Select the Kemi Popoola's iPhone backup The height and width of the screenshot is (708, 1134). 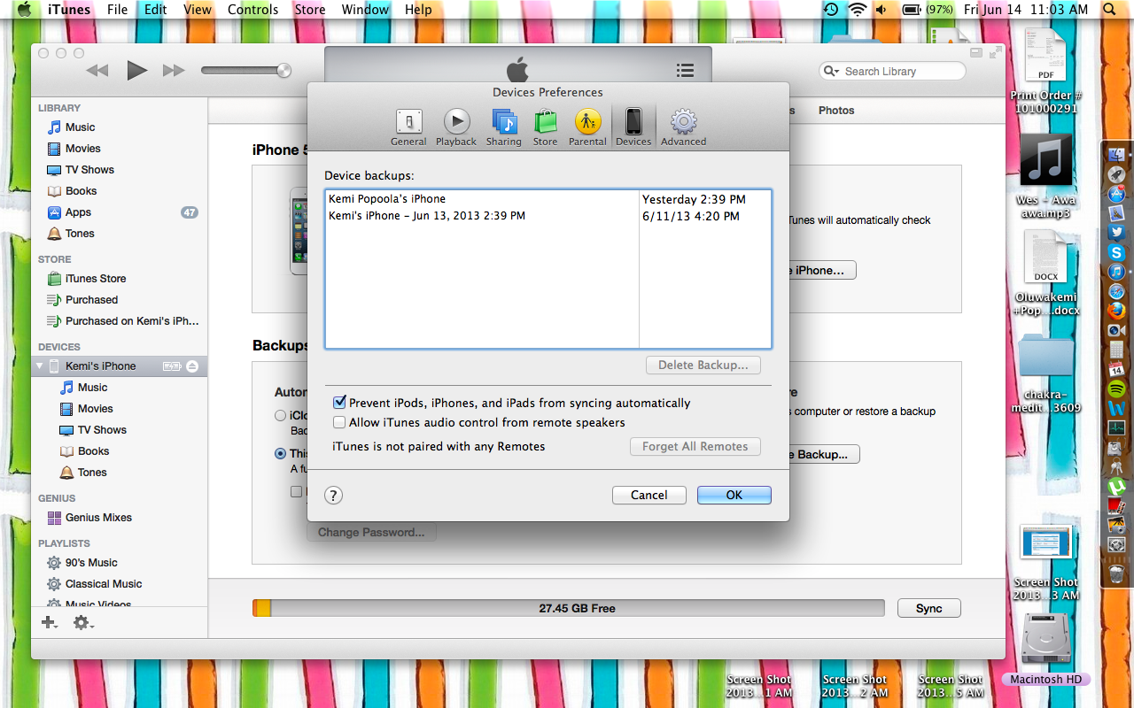tap(548, 199)
